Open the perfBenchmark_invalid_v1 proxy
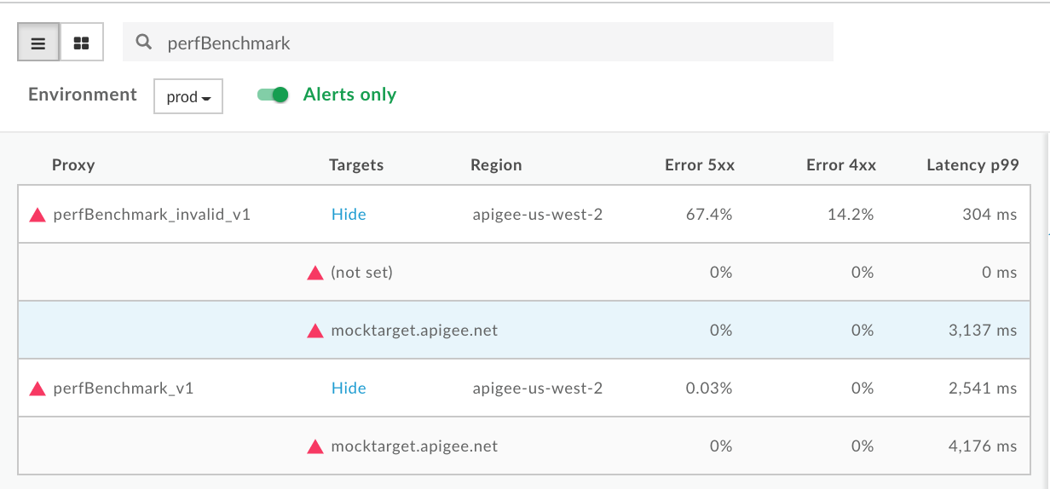The height and width of the screenshot is (489, 1050). [x=152, y=215]
